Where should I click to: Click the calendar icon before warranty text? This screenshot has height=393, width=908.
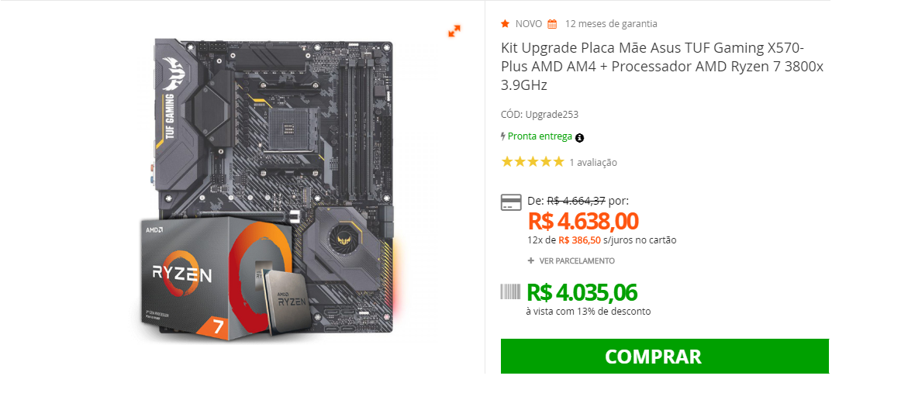(552, 24)
